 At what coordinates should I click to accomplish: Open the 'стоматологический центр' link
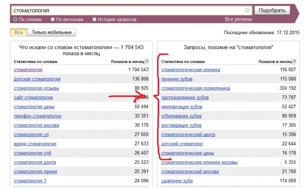188,135
